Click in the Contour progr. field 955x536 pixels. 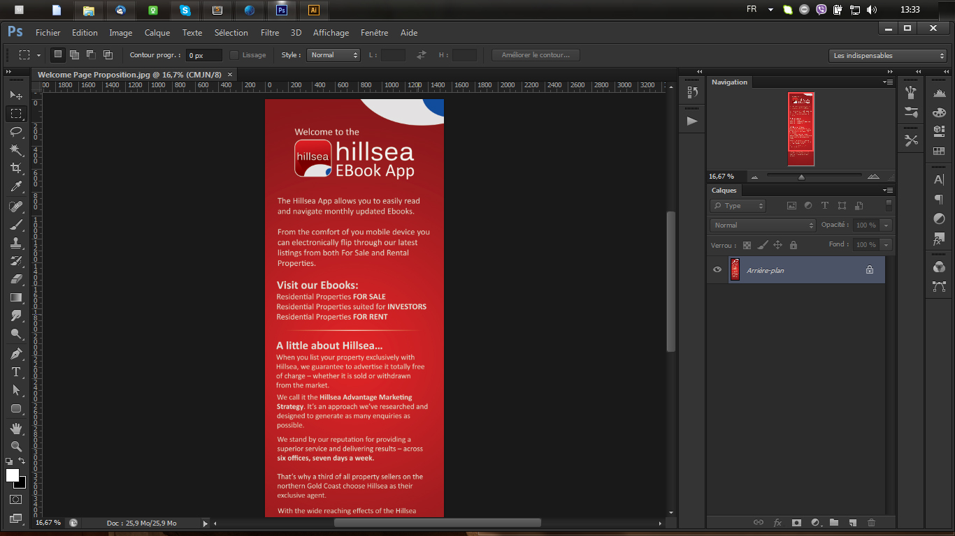203,55
